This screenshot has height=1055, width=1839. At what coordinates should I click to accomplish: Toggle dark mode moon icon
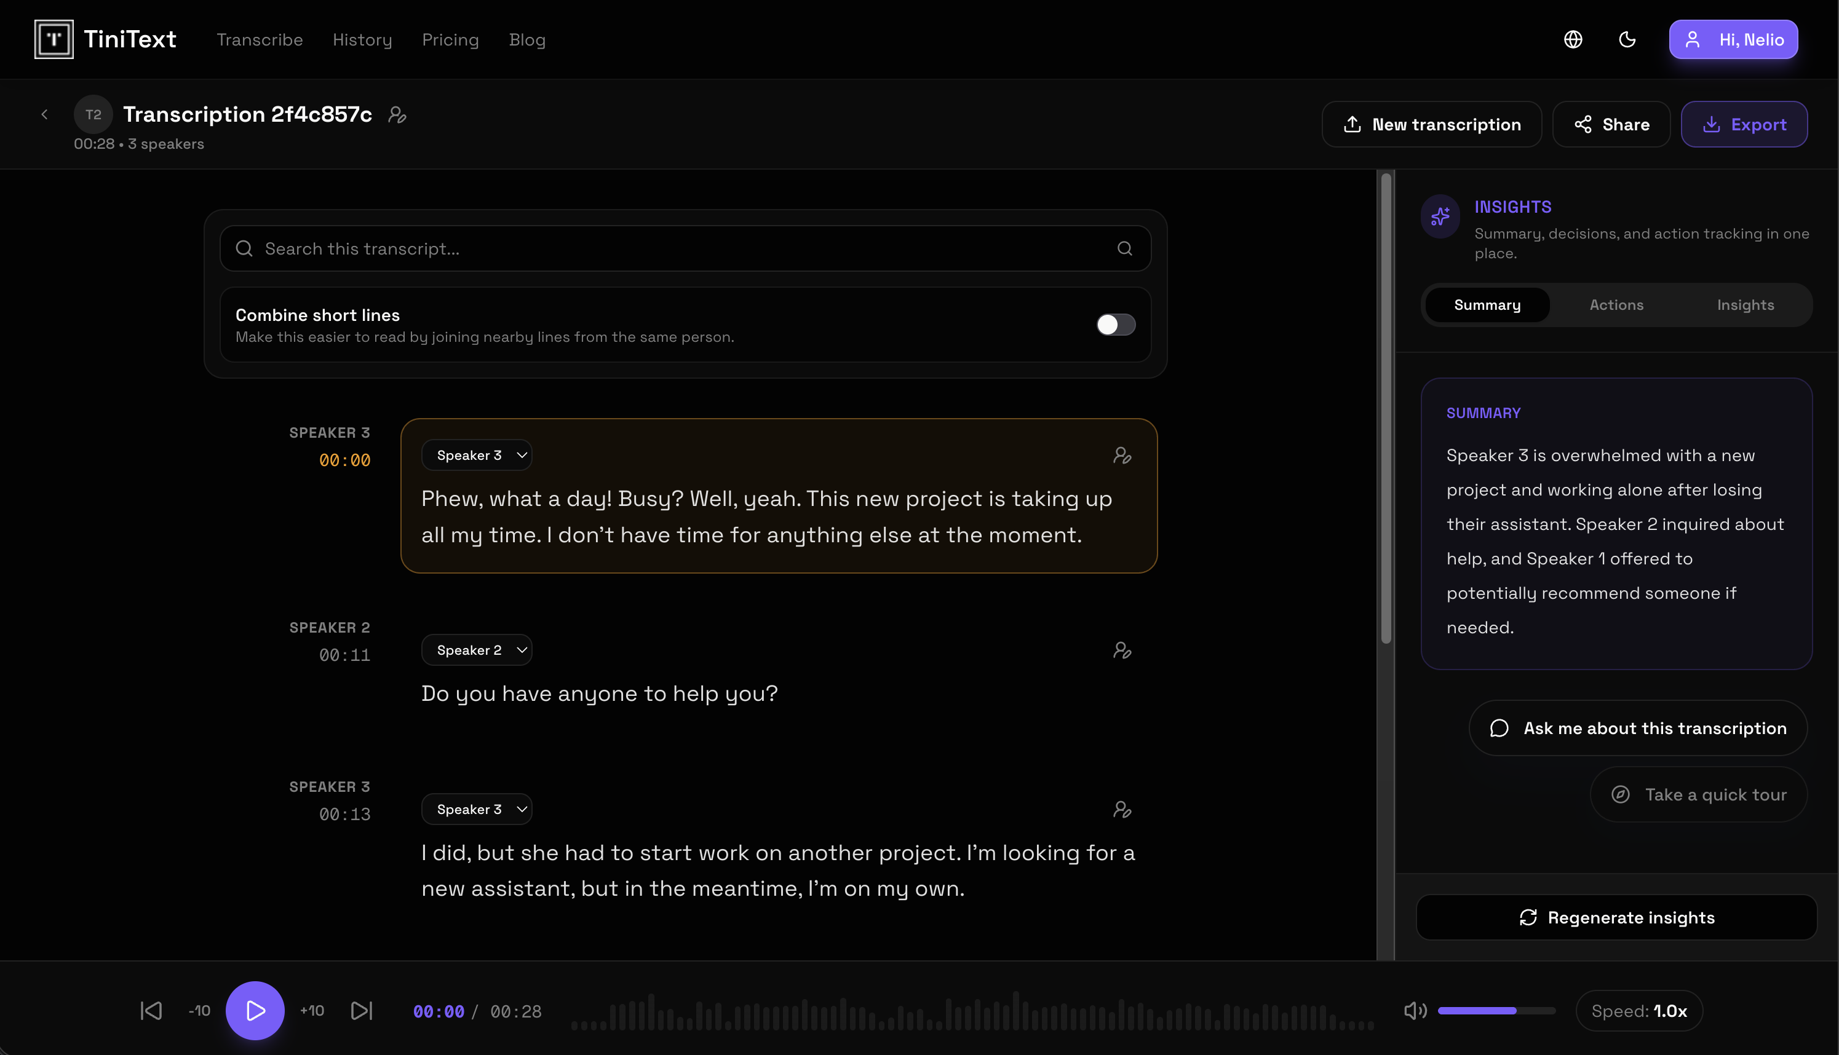pyautogui.click(x=1627, y=39)
